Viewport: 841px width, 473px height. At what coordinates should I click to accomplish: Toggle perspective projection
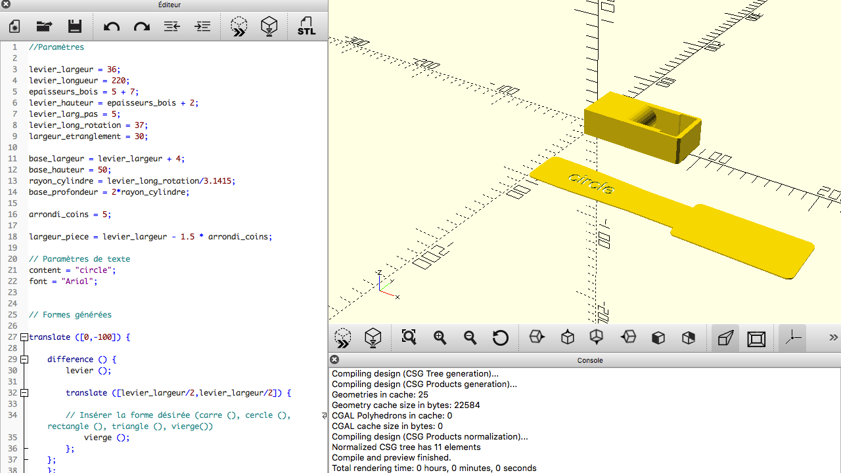[x=725, y=338]
